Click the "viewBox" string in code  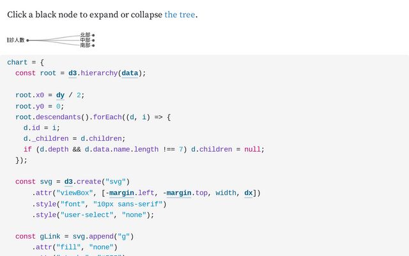[x=75, y=193]
